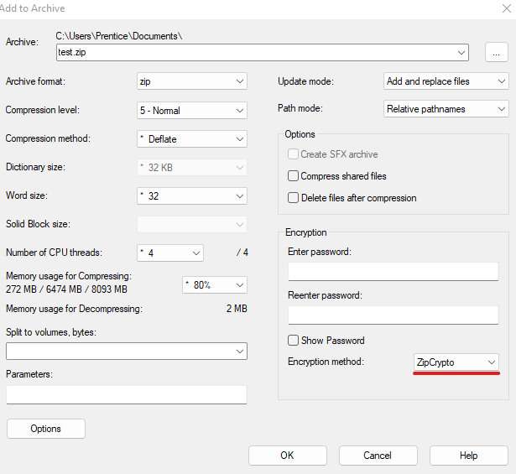
Task: Open the Compression method Deflate dropdown
Action: 192,138
